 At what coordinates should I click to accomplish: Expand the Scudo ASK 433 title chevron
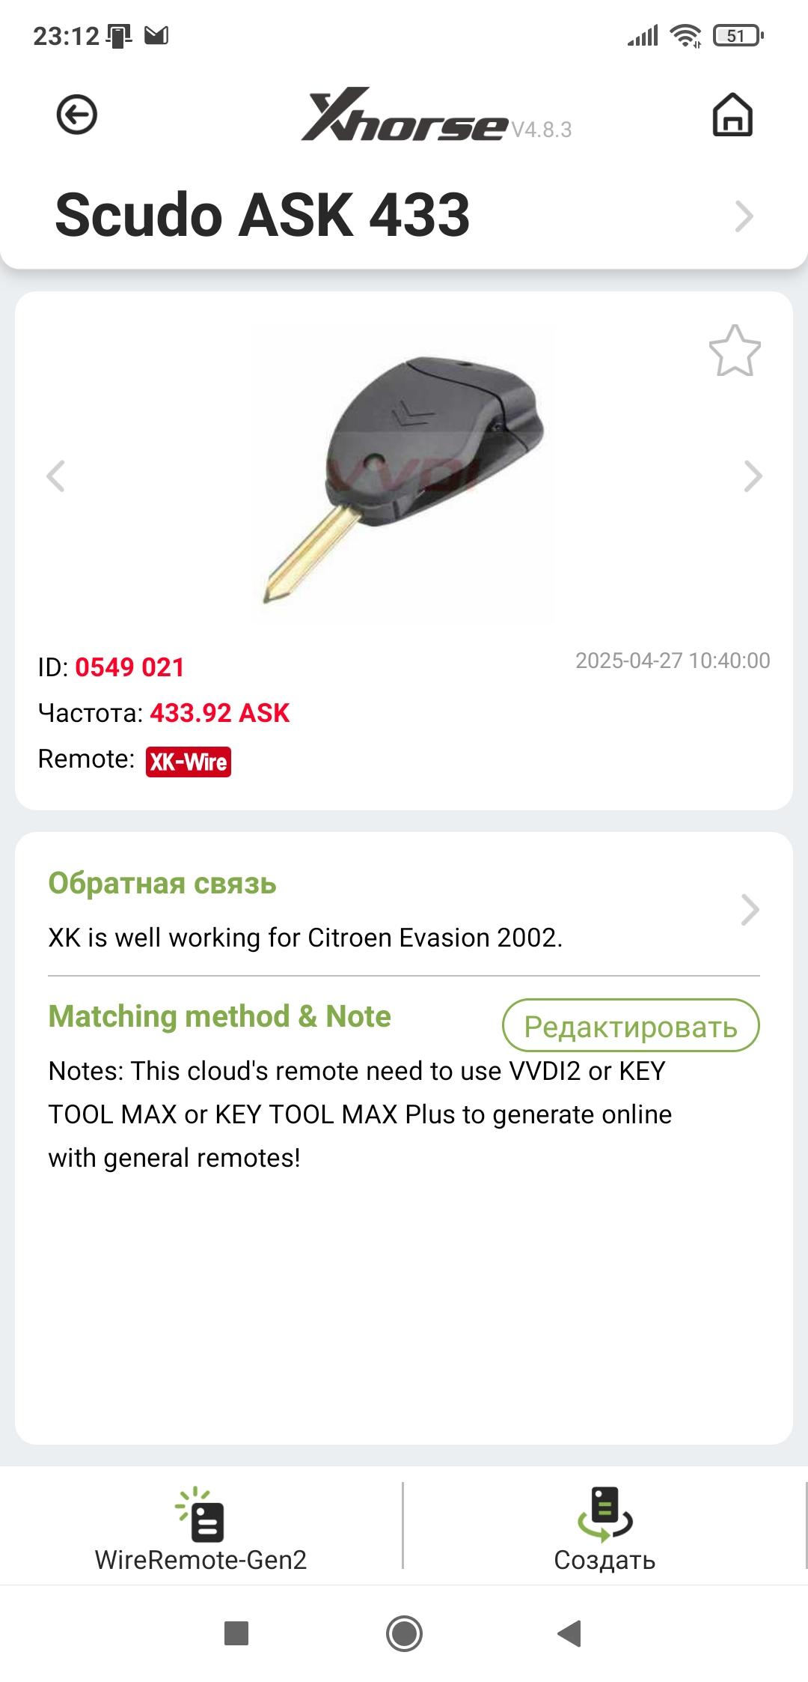pos(743,216)
